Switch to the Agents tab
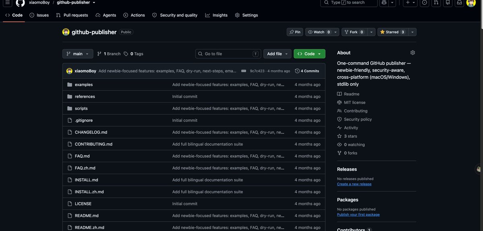This screenshot has width=483, height=231. (106, 15)
